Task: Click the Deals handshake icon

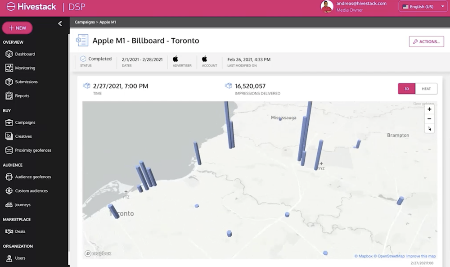Action: (9, 231)
